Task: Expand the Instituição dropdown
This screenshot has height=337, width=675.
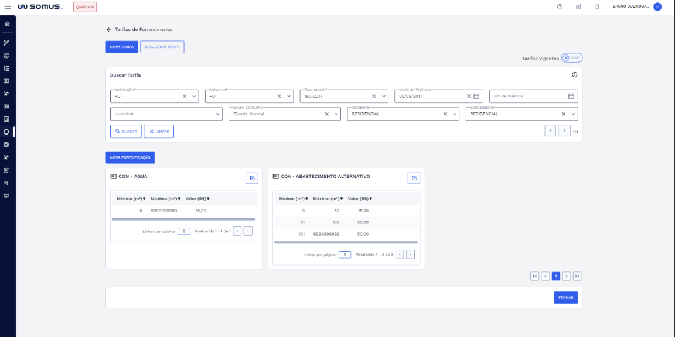Action: coord(195,96)
